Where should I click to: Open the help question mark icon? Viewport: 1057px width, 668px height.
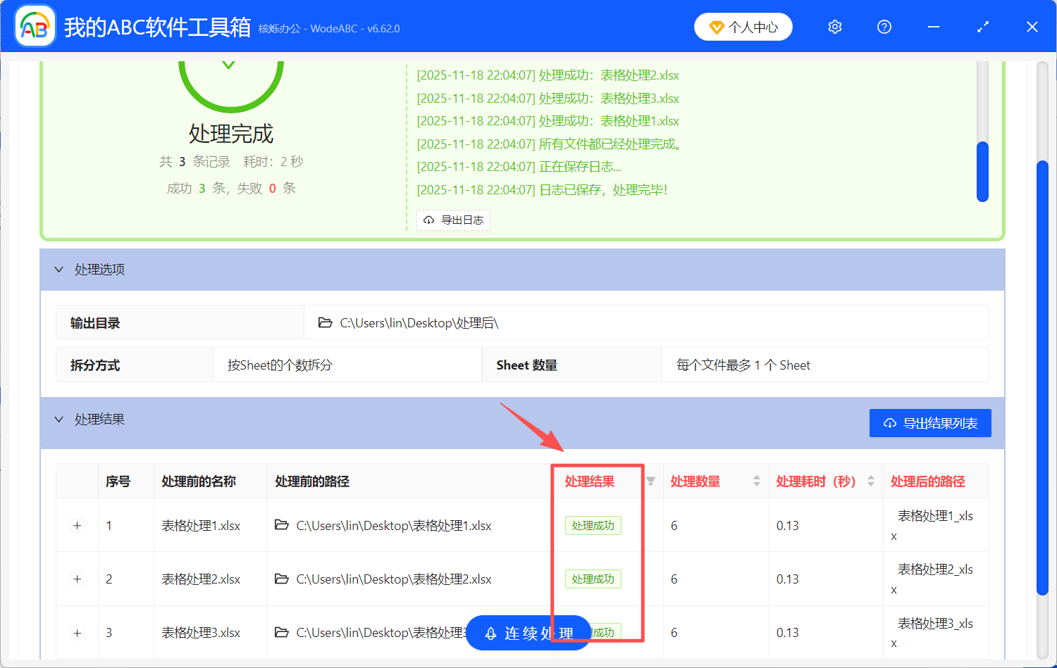884,26
